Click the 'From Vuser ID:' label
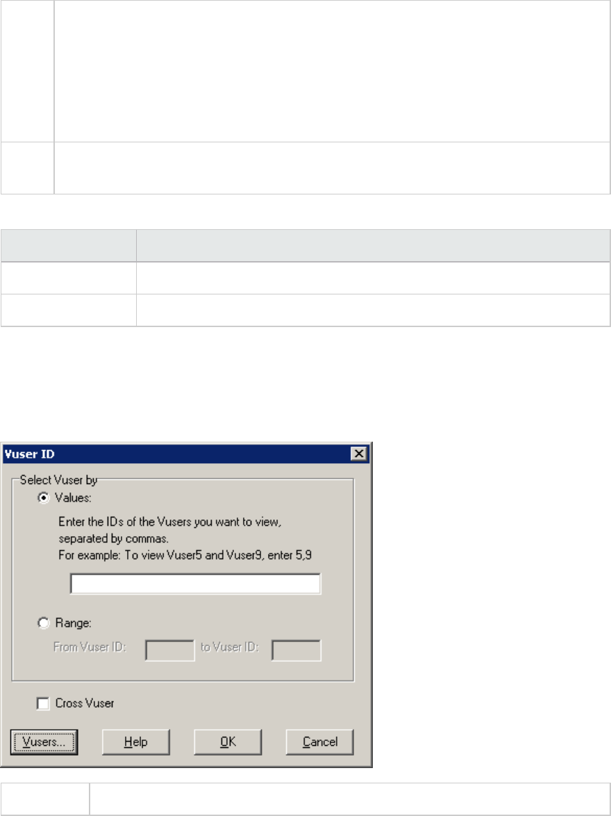611x816 pixels. [x=90, y=647]
